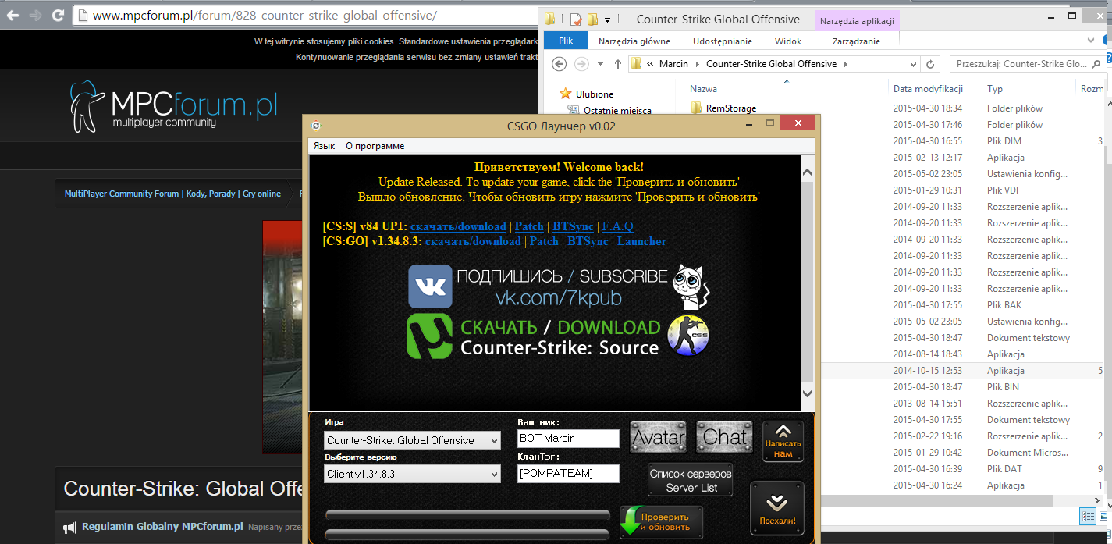Screen dimensions: 1112x544
Task: Click the Kody, Porady breadcrumb link
Action: pyautogui.click(x=211, y=194)
